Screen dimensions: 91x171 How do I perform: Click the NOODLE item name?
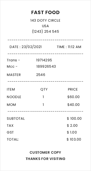click(14, 97)
